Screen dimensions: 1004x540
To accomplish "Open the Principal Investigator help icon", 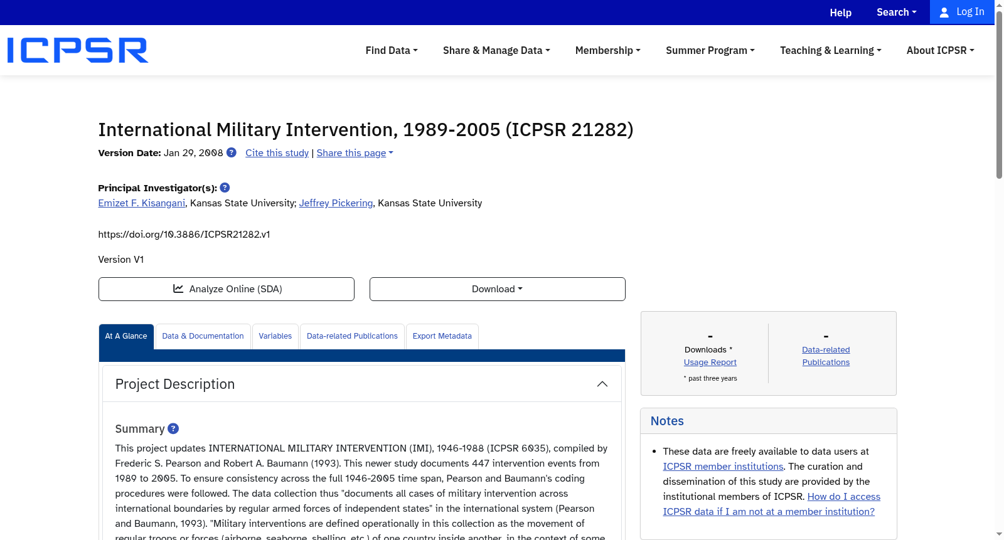I will point(225,188).
